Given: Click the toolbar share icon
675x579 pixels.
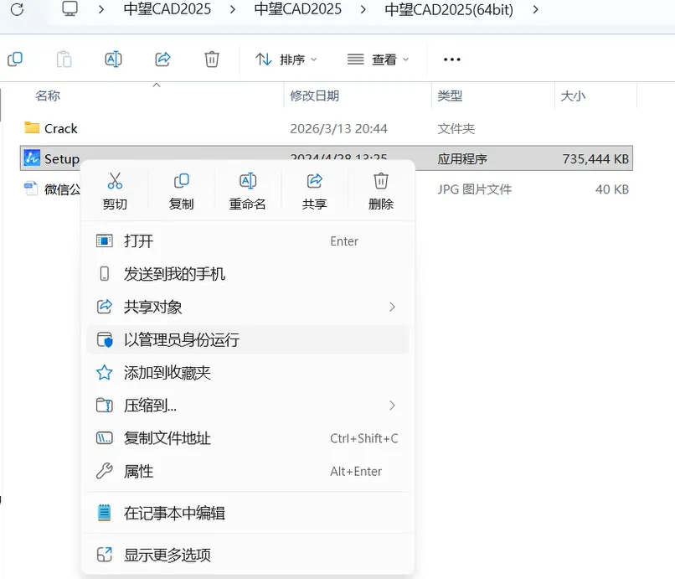Looking at the screenshot, I should tap(162, 59).
